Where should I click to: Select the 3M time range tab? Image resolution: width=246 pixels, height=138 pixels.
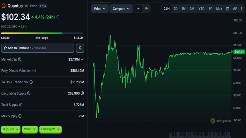[192, 9]
